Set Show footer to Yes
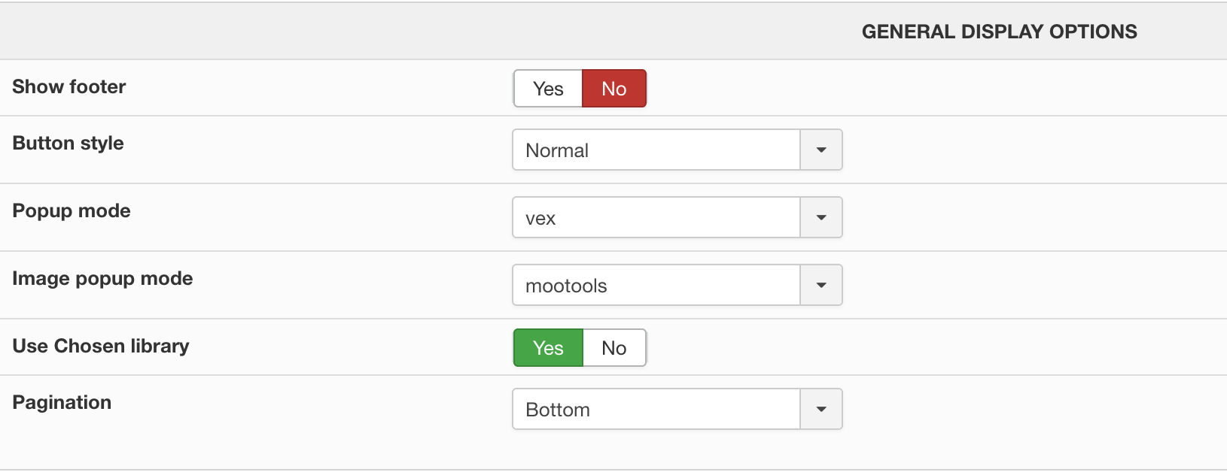This screenshot has height=472, width=1227. coord(548,89)
